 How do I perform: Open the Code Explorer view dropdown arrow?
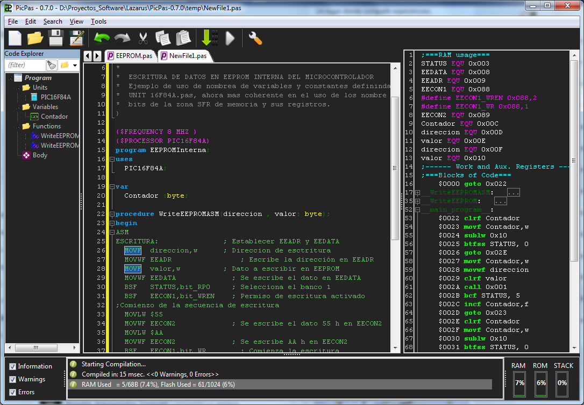pos(75,66)
